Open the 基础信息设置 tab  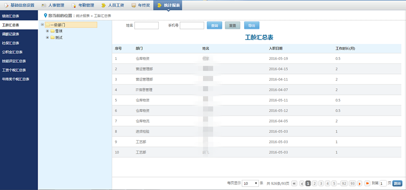[19, 5]
